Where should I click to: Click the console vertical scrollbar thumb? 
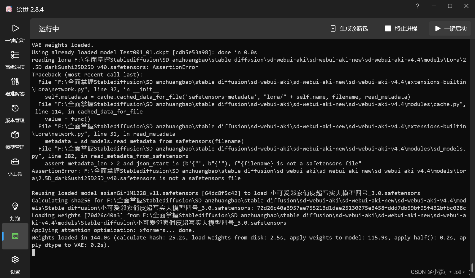point(472,267)
